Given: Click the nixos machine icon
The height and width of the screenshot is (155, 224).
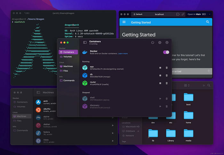Looking at the screenshot, I should [x=38, y=141].
